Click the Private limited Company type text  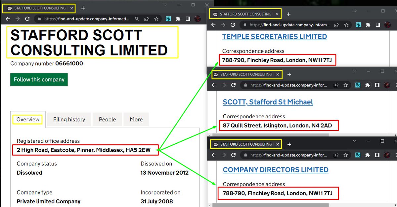pyautogui.click(x=49, y=201)
